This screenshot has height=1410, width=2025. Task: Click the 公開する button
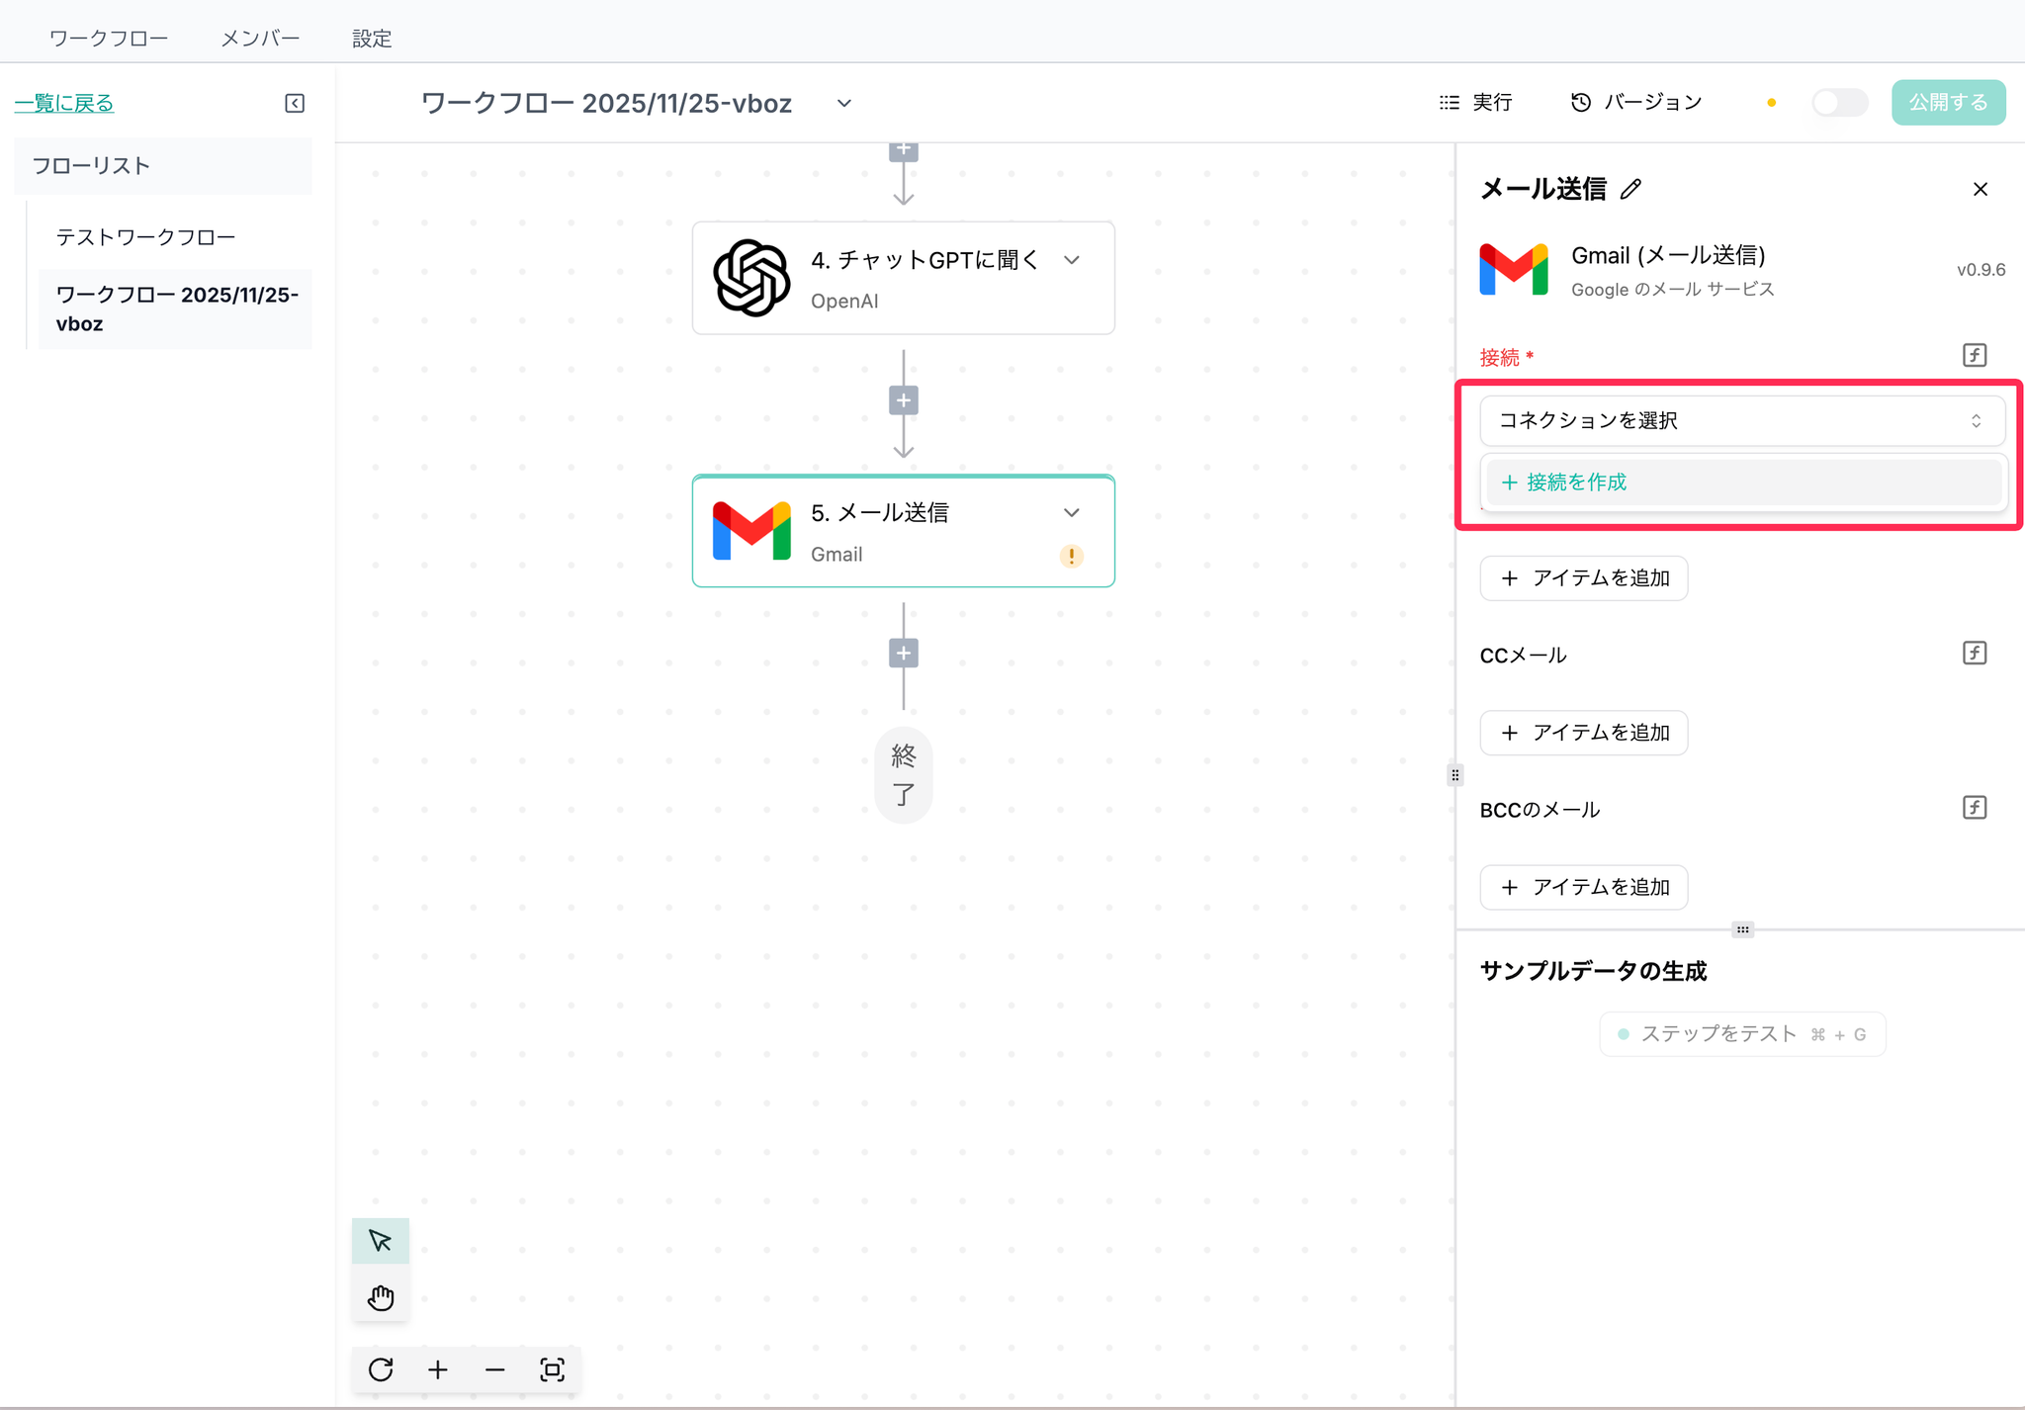1947,102
